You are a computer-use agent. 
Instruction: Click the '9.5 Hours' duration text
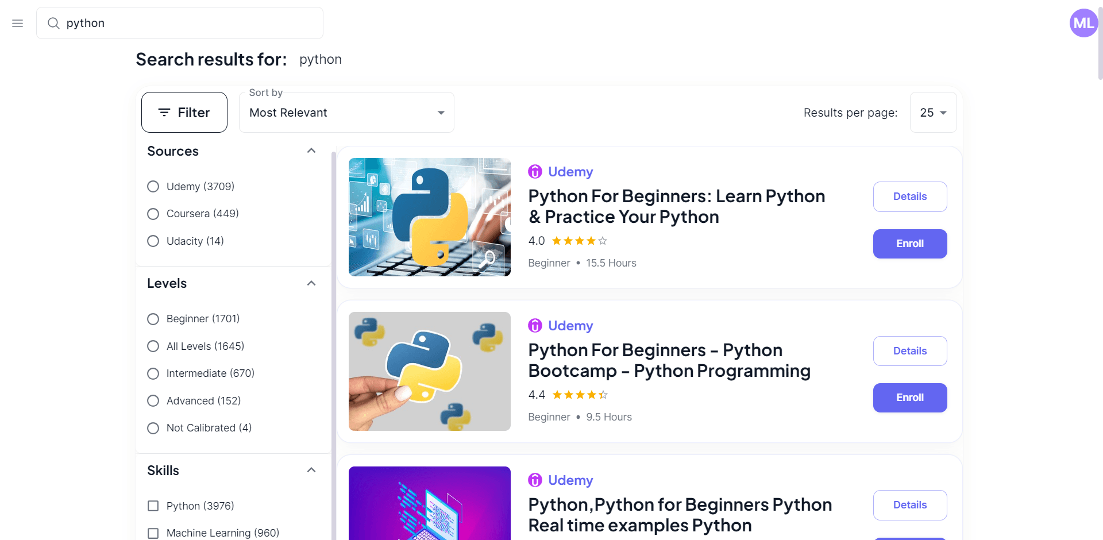pos(609,417)
